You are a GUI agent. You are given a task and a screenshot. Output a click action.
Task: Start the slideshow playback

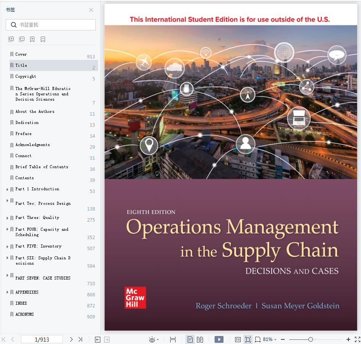(x=219, y=339)
